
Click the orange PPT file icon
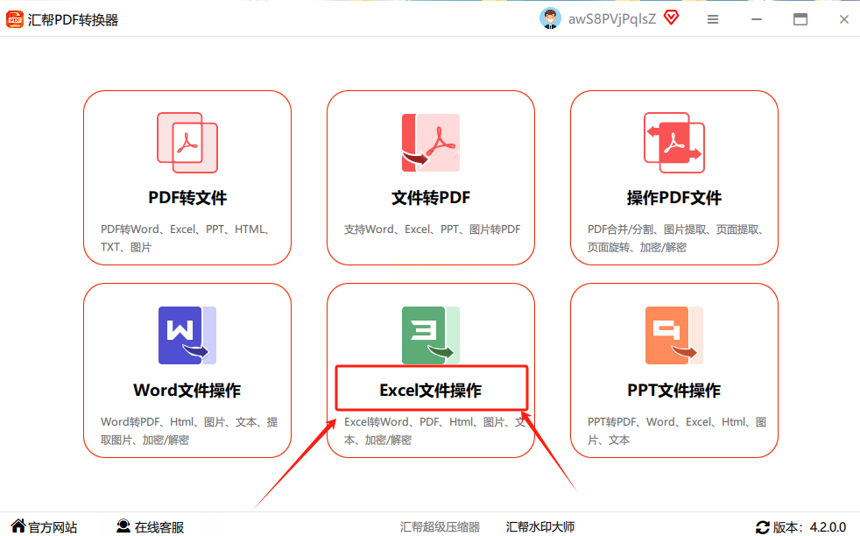[x=674, y=335]
